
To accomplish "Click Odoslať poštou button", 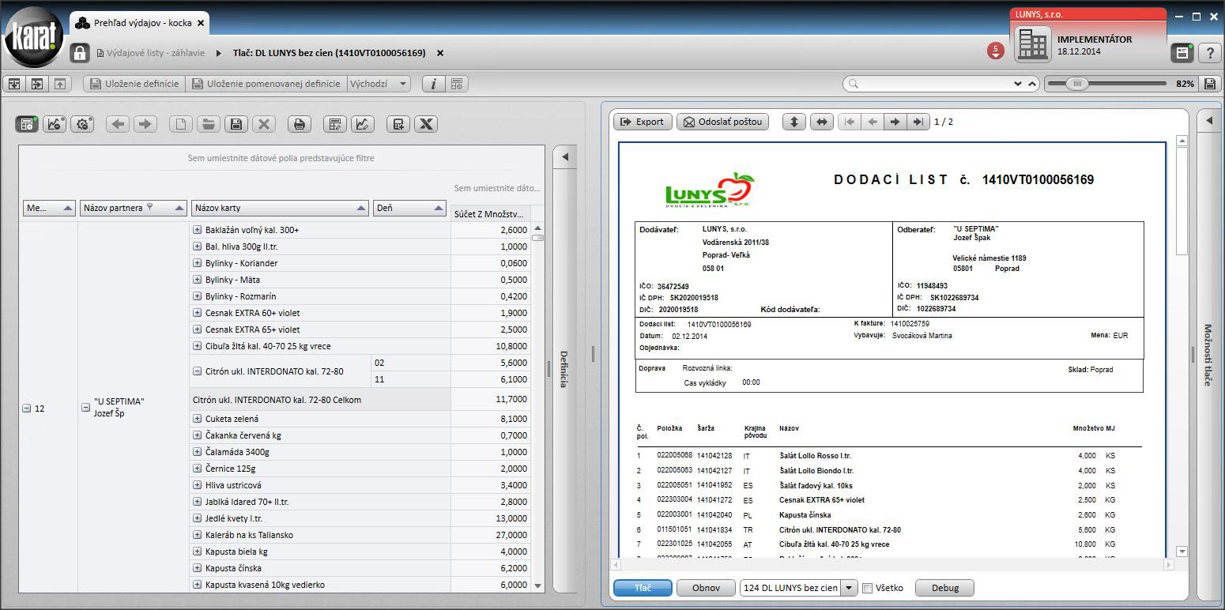I will pos(722,122).
